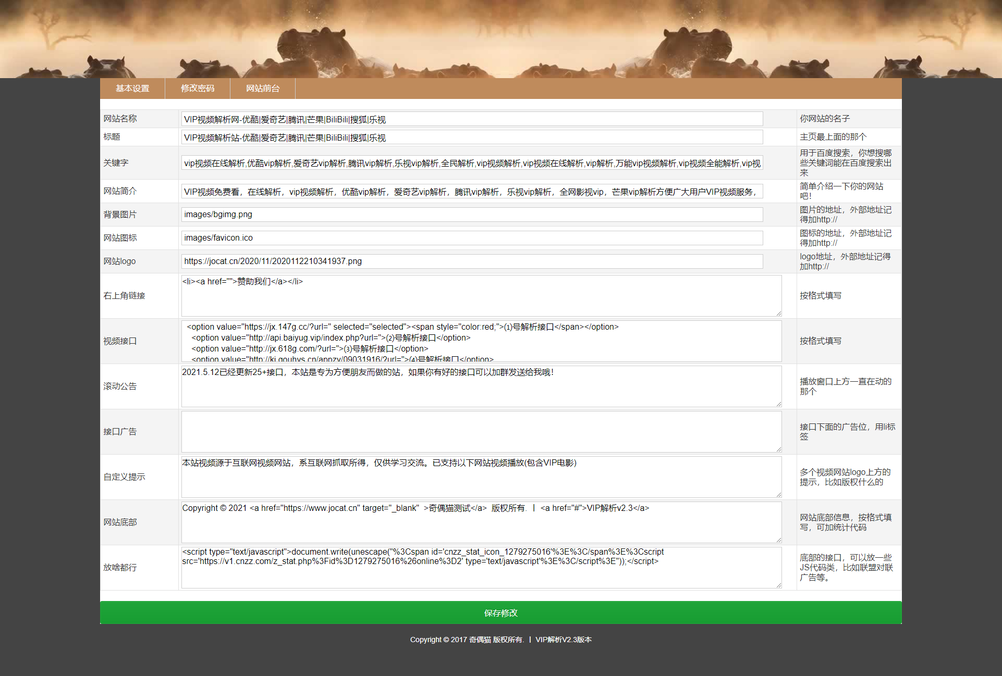Focus the 关键字 keywords field
The image size is (1002, 676).
(472, 163)
